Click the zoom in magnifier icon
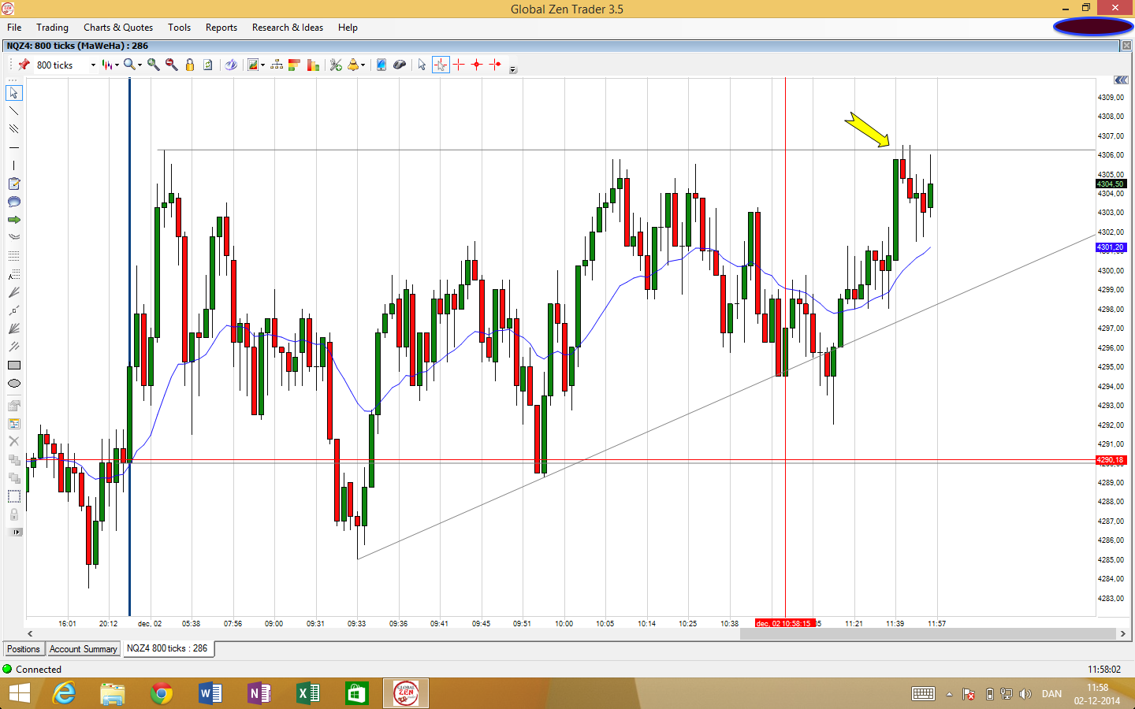1135x709 pixels. tap(153, 65)
